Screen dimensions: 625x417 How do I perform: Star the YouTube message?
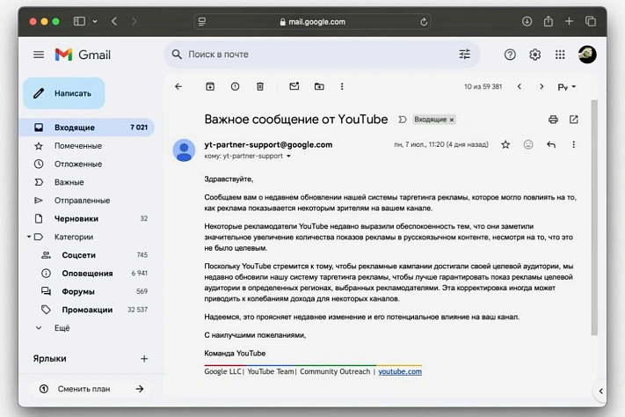point(505,144)
